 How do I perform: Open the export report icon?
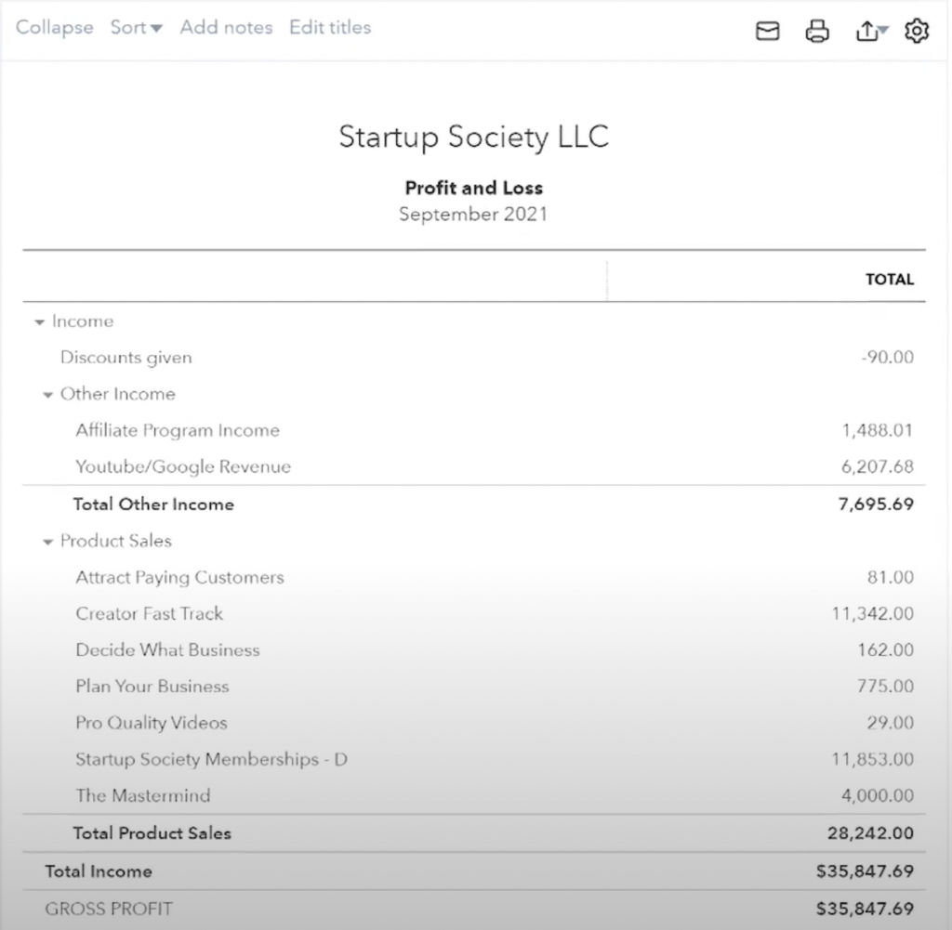click(866, 31)
